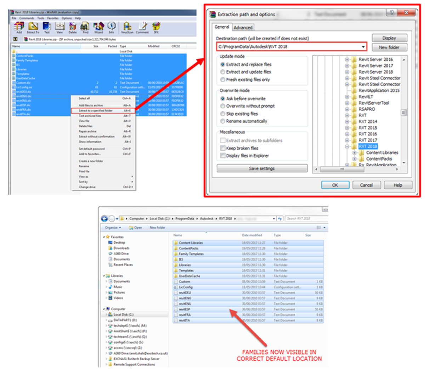Click the OK button in extraction dialog

[335, 185]
